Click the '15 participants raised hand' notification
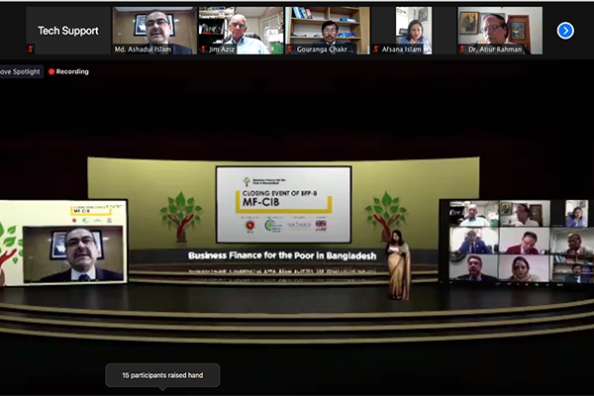The image size is (594, 396). [x=162, y=375]
